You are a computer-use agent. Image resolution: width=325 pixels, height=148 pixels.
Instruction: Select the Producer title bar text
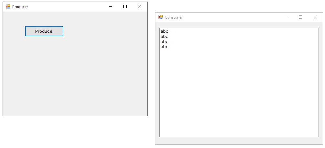[20, 7]
